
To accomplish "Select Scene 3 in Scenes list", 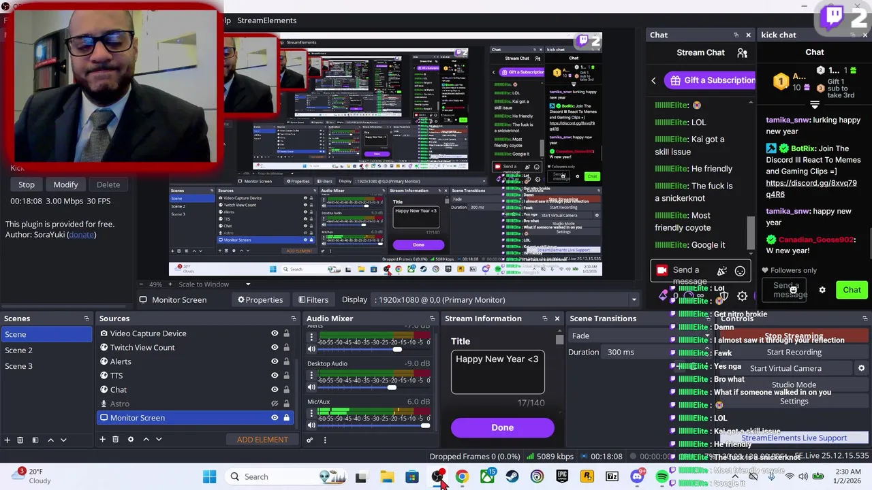I will (x=46, y=366).
